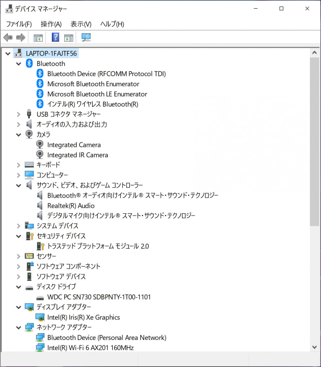The image size is (321, 367).
Task: Click the LAPTOP-1FAJTF56 computer icon
Action: pyautogui.click(x=18, y=53)
